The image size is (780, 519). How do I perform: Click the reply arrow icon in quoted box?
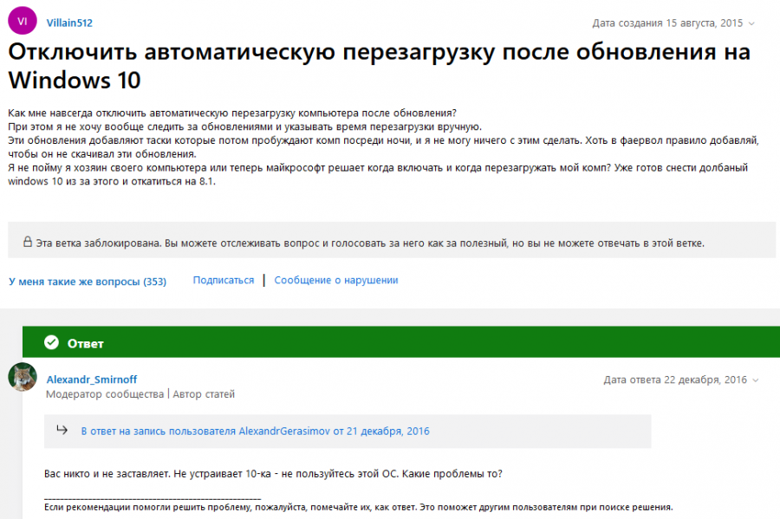coord(62,430)
